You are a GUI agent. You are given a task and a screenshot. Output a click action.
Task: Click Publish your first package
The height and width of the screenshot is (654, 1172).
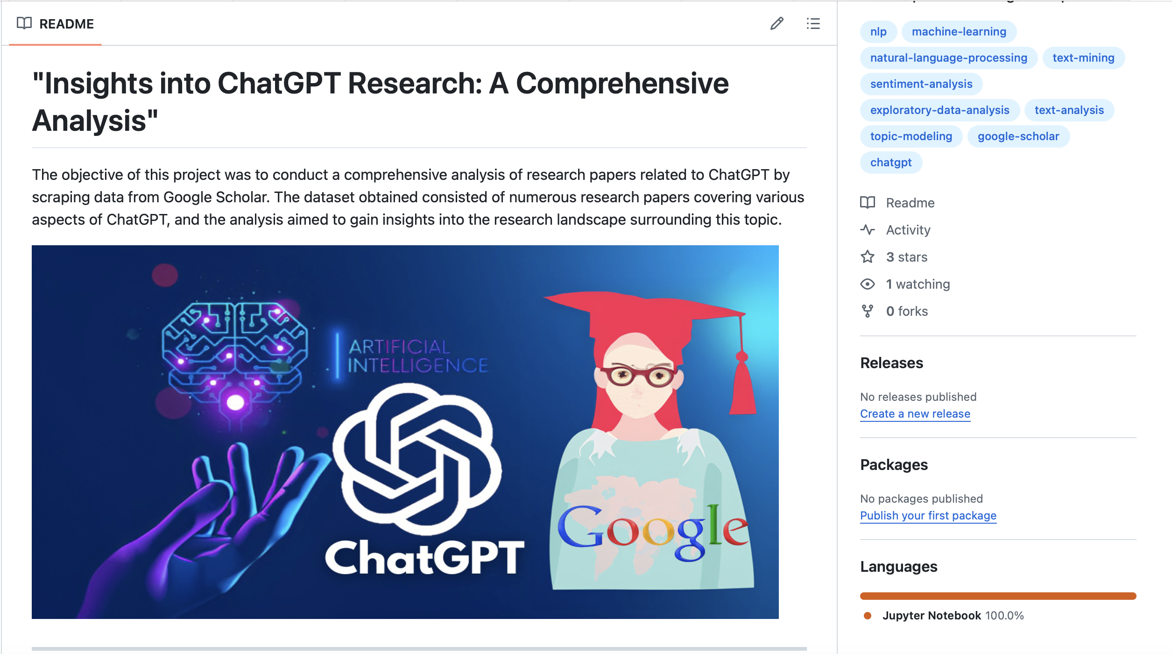(x=928, y=516)
